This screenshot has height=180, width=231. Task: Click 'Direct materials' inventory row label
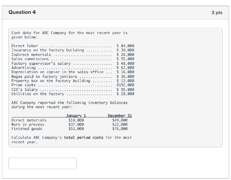(x=29, y=120)
